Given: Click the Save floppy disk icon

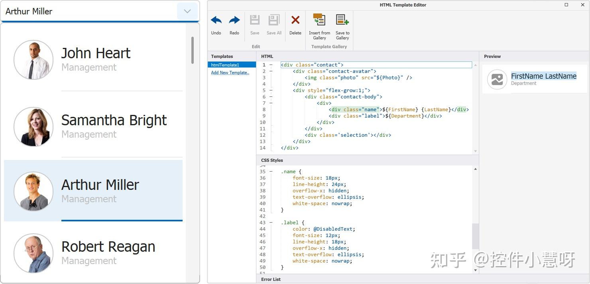Looking at the screenshot, I should 255,20.
